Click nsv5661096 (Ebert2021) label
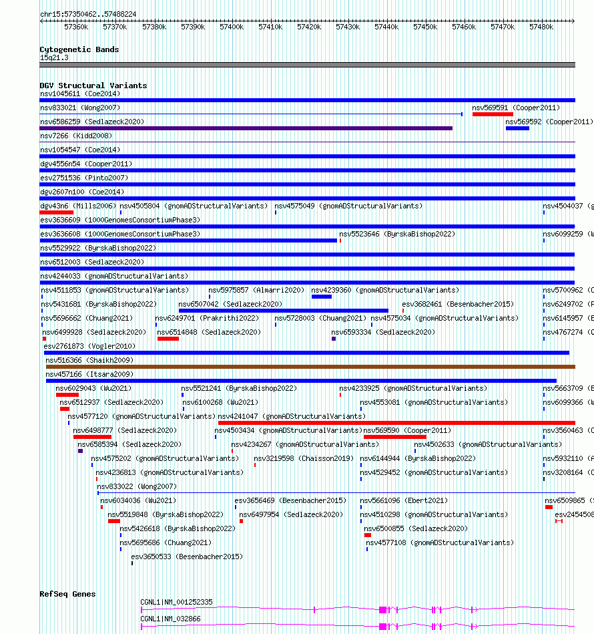This screenshot has height=634, width=594. 404,500
